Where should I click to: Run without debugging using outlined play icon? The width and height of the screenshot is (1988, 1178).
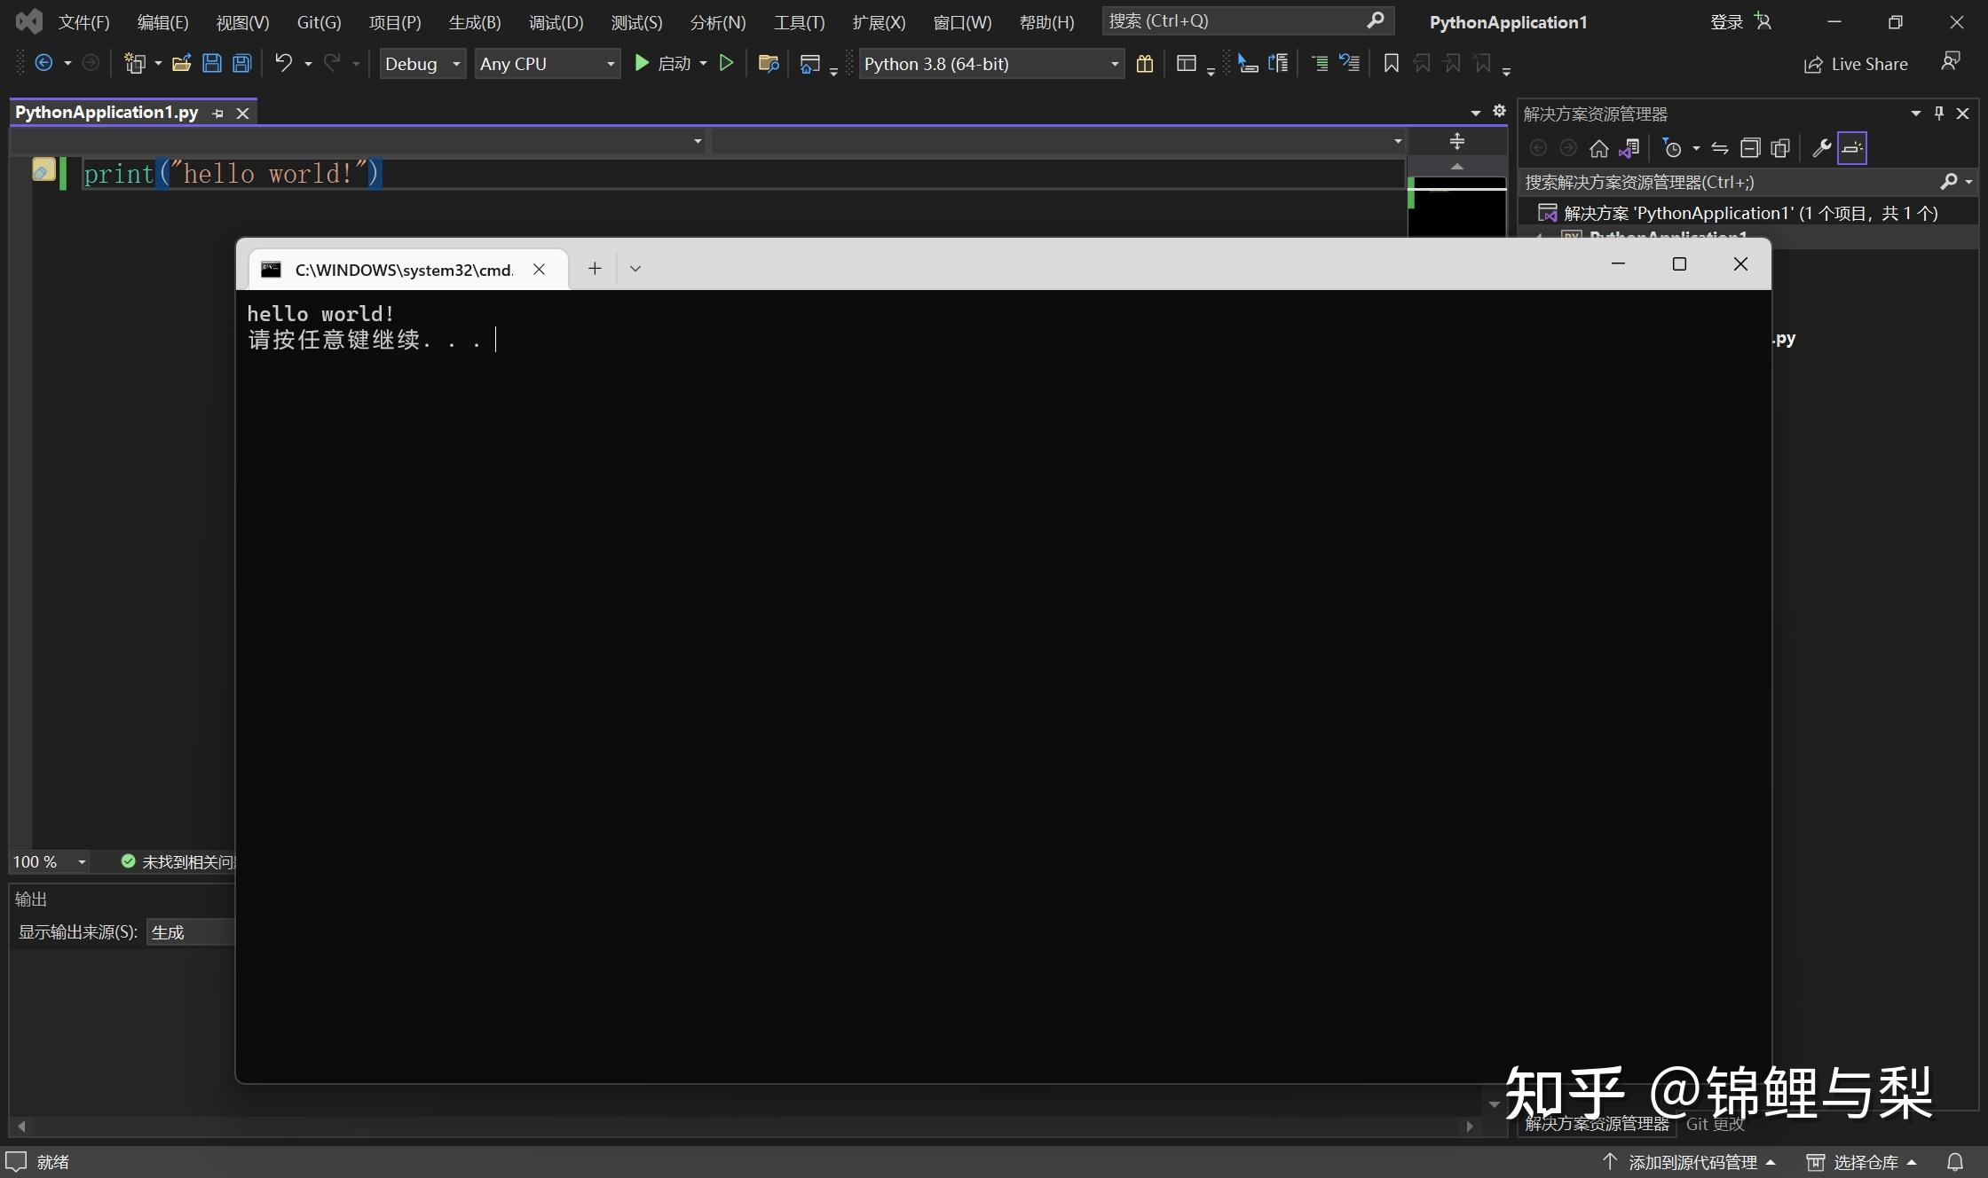tap(726, 63)
